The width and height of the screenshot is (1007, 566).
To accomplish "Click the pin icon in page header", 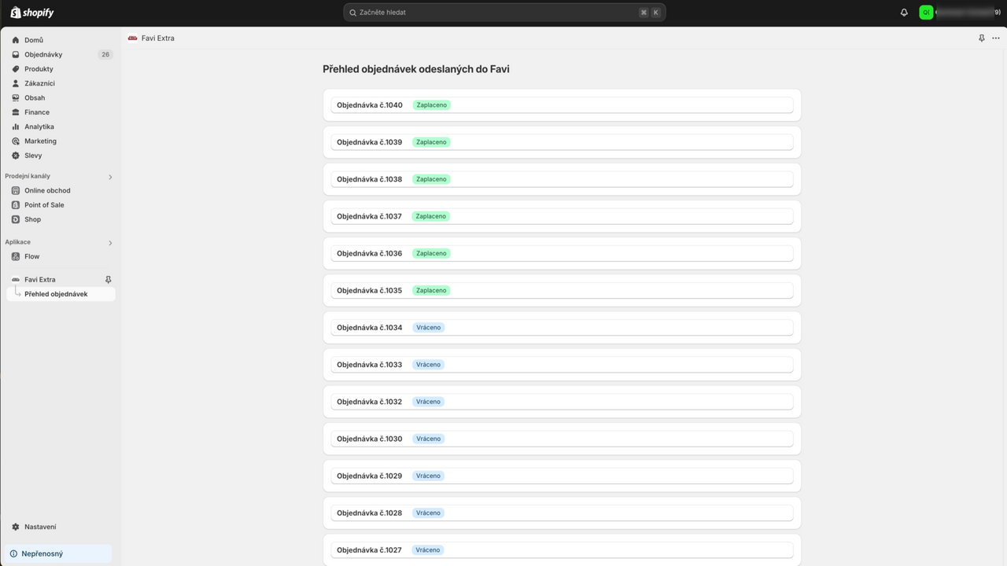I will pyautogui.click(x=981, y=38).
